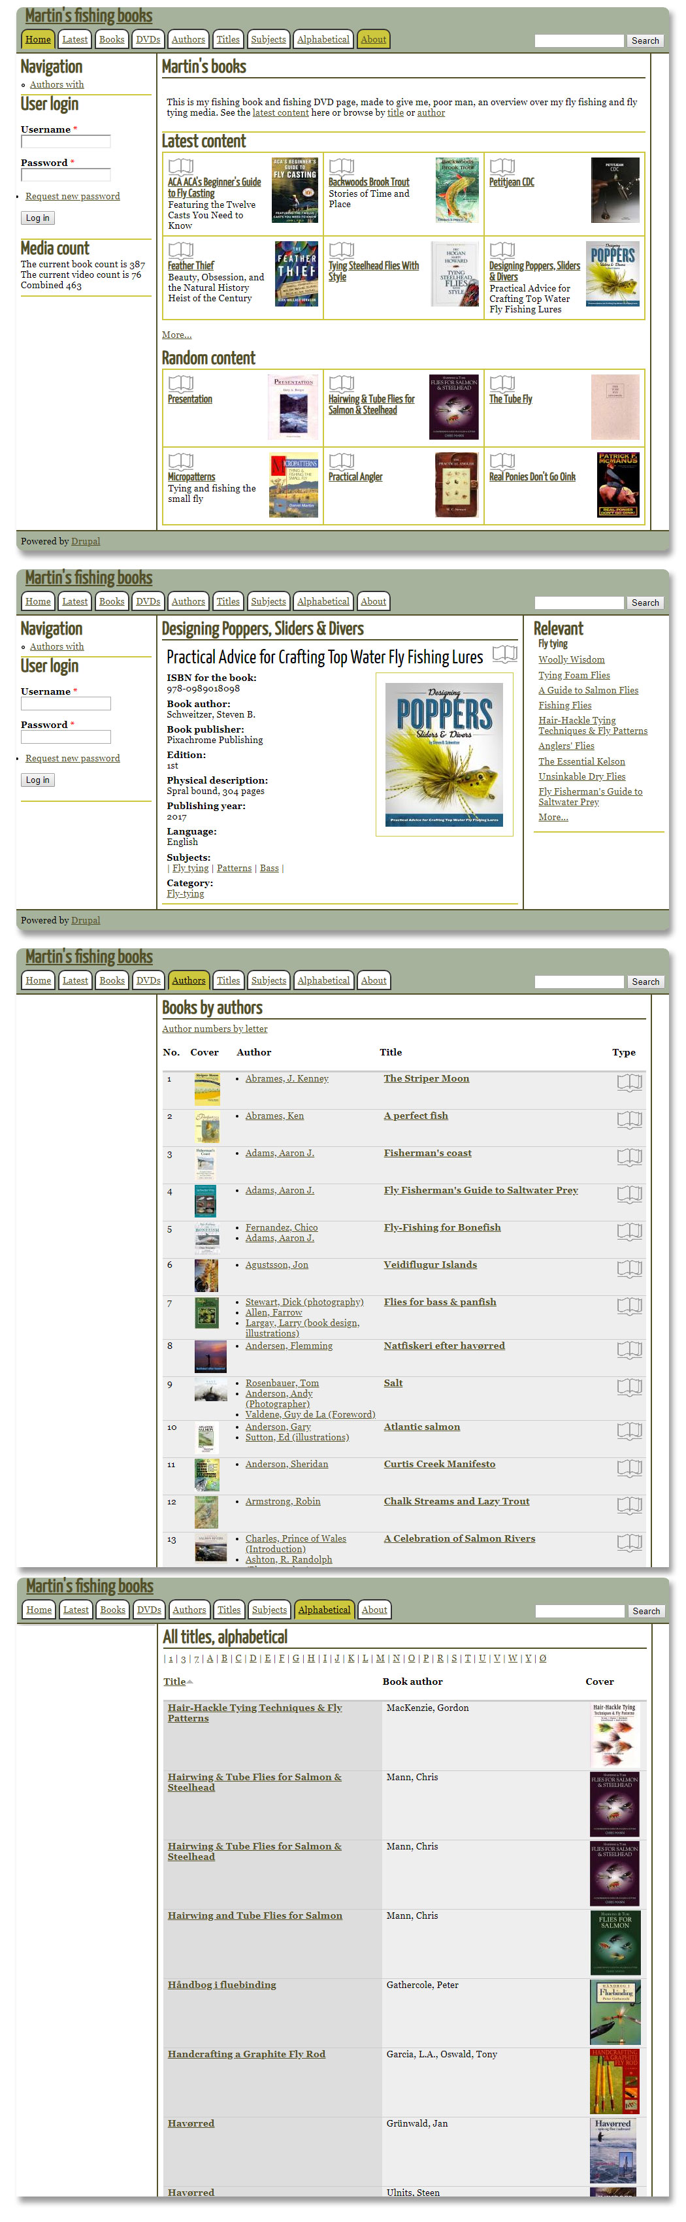Open Author numbers by letter link
This screenshot has height=2222, width=686.
[214, 1029]
